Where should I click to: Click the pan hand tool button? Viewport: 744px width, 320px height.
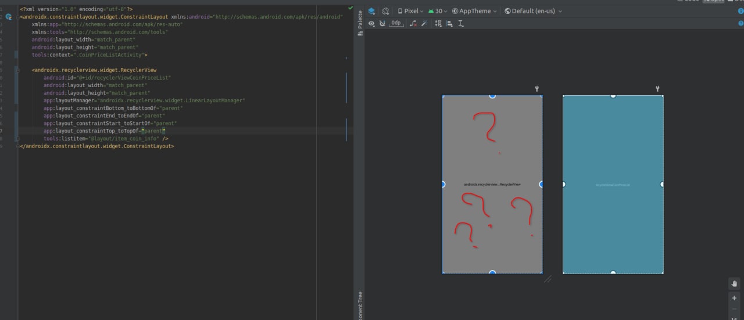click(x=734, y=284)
